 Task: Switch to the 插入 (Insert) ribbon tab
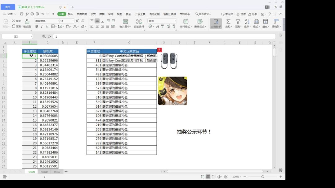70,14
